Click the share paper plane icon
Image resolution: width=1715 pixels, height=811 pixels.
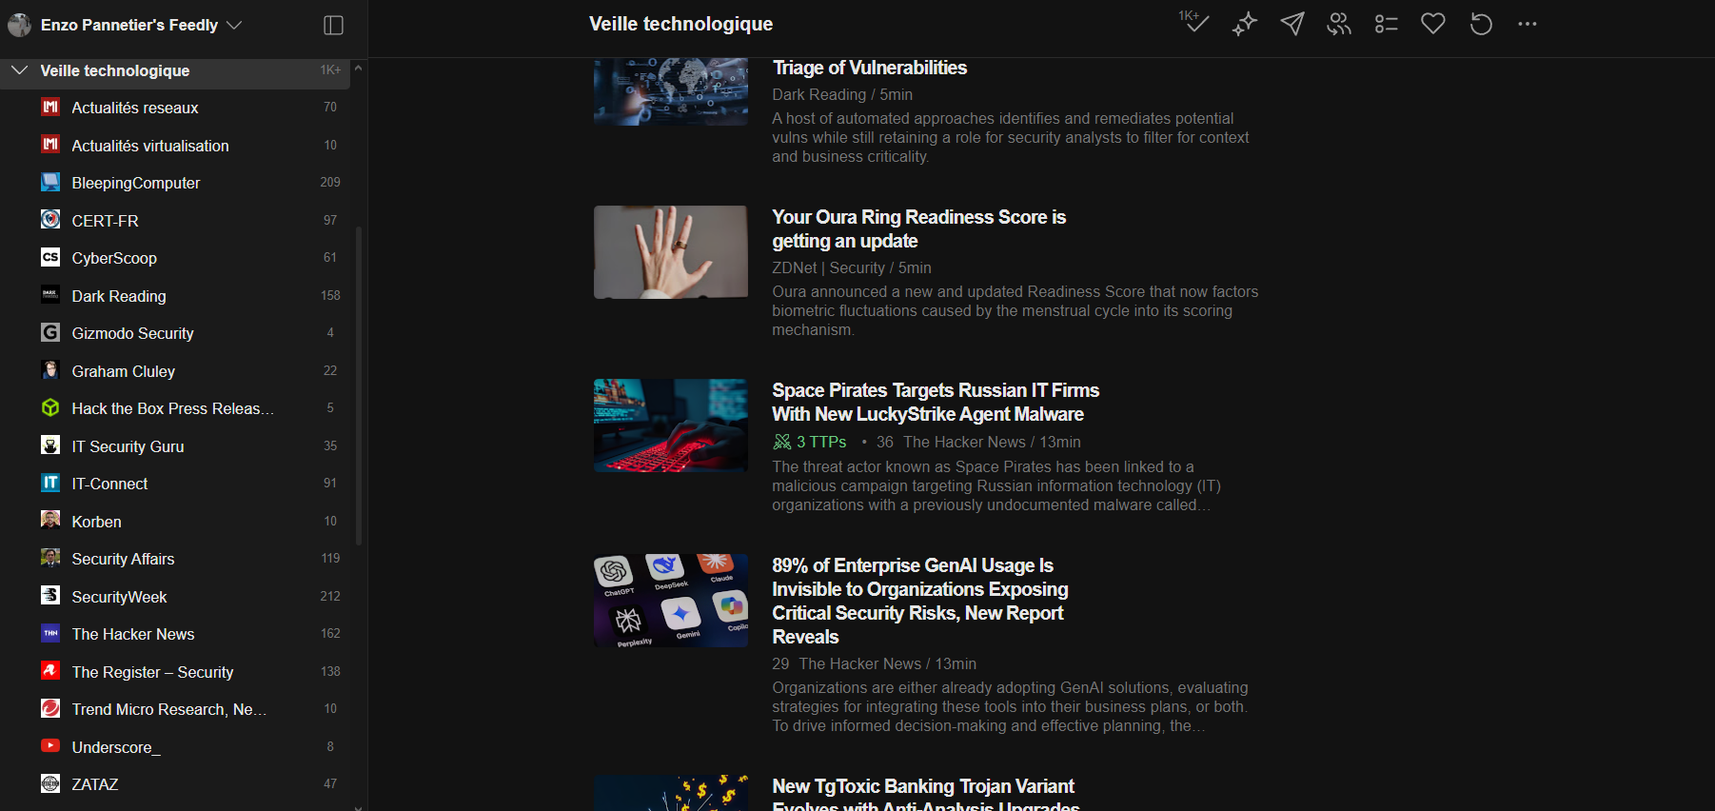coord(1291,24)
